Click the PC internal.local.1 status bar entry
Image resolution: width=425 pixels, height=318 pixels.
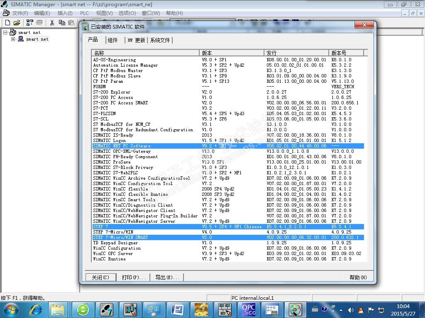[x=270, y=298]
